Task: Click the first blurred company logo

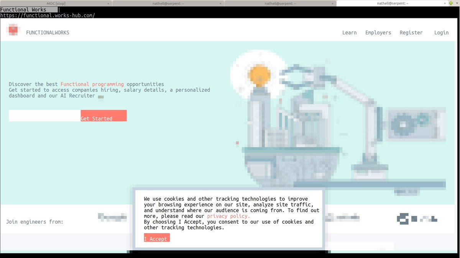Action: (x=112, y=217)
